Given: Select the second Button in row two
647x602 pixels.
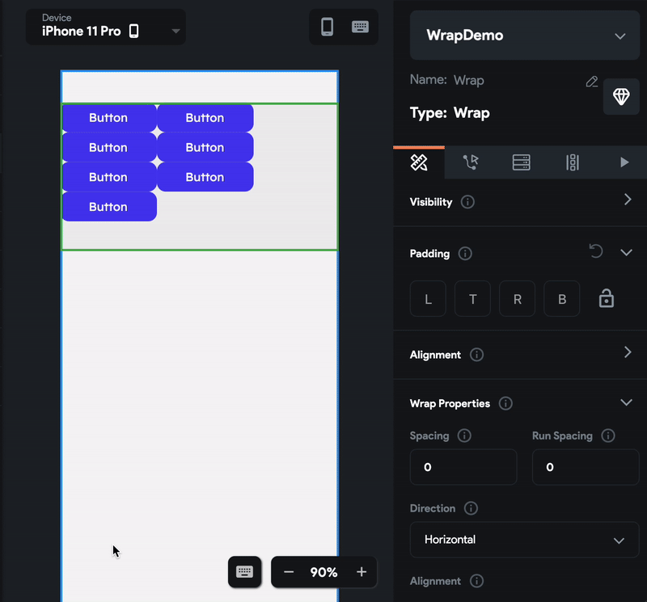Looking at the screenshot, I should [x=205, y=148].
